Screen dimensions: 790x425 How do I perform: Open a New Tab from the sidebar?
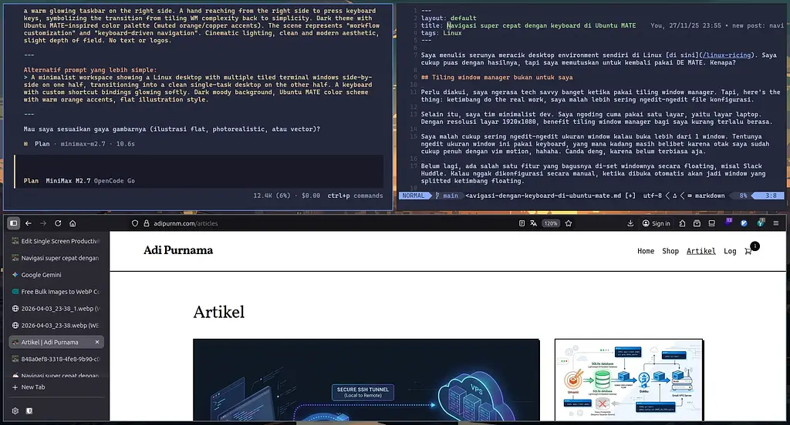(x=32, y=387)
